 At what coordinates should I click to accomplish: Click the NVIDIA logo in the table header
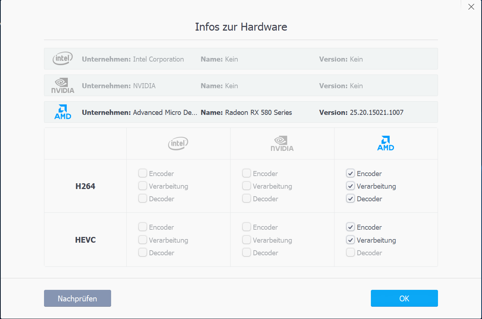click(282, 144)
